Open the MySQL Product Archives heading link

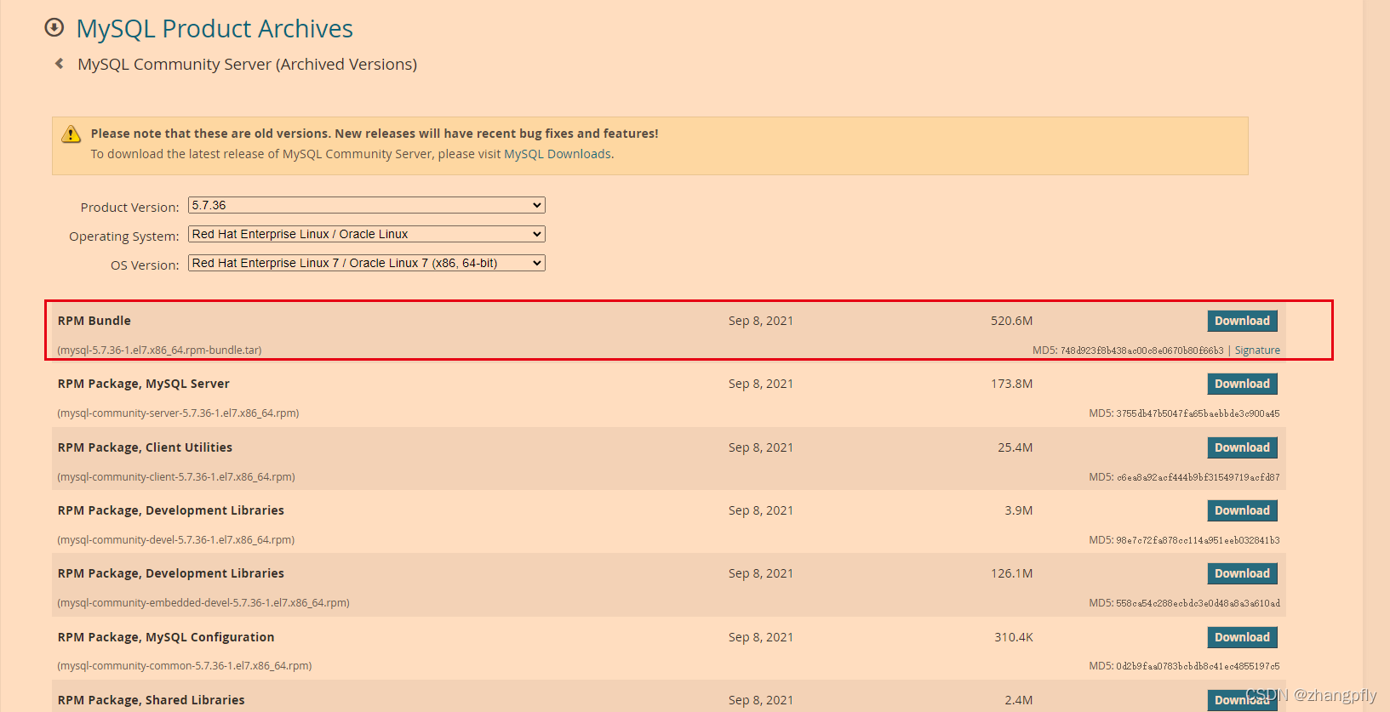point(215,28)
